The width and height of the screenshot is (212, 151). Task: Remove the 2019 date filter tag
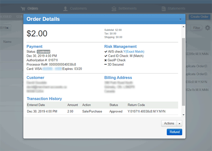pos(7,28)
